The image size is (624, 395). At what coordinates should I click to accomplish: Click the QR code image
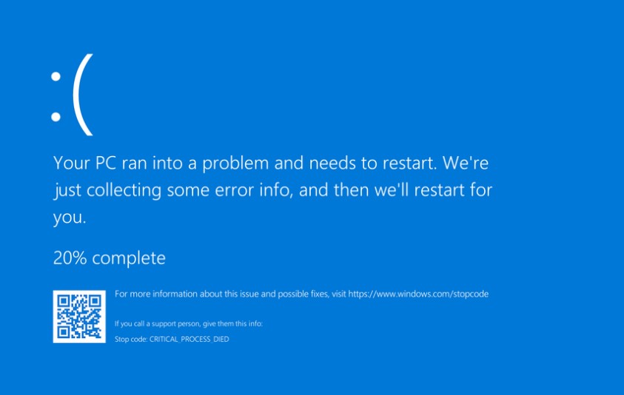pos(79,317)
